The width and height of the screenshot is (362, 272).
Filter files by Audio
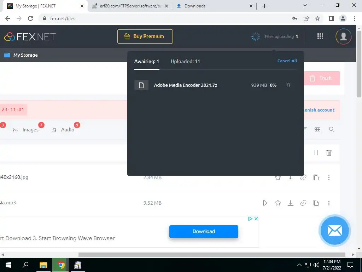[x=63, y=130]
